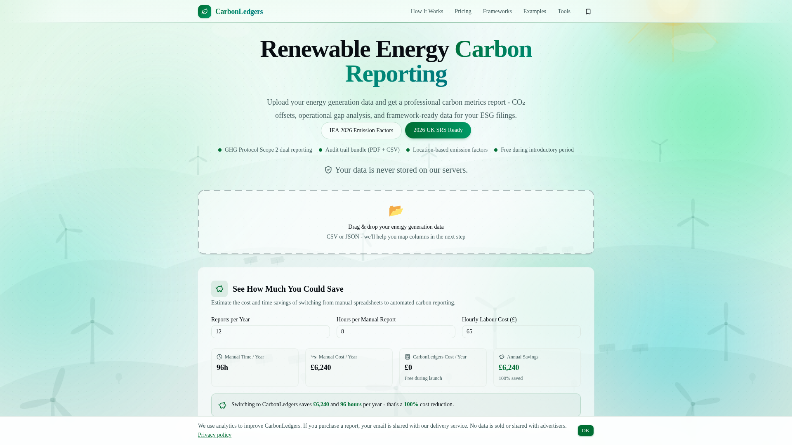Click the CarbonLedgers leaf logo icon

point(204,12)
